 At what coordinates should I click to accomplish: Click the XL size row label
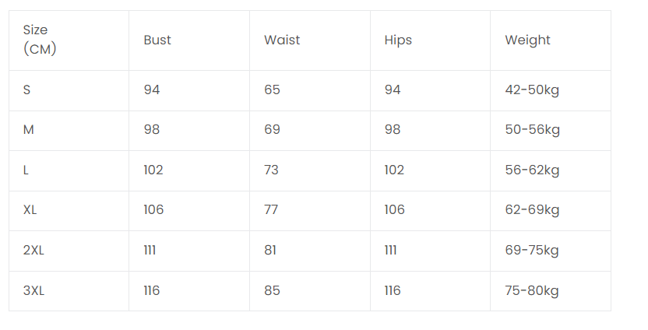[30, 210]
